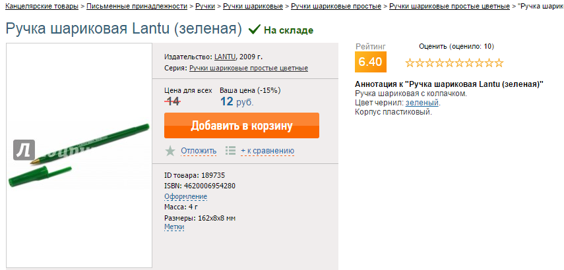The image size is (564, 270).
Task: Click the orange 6.40 rating badge
Action: click(371, 62)
